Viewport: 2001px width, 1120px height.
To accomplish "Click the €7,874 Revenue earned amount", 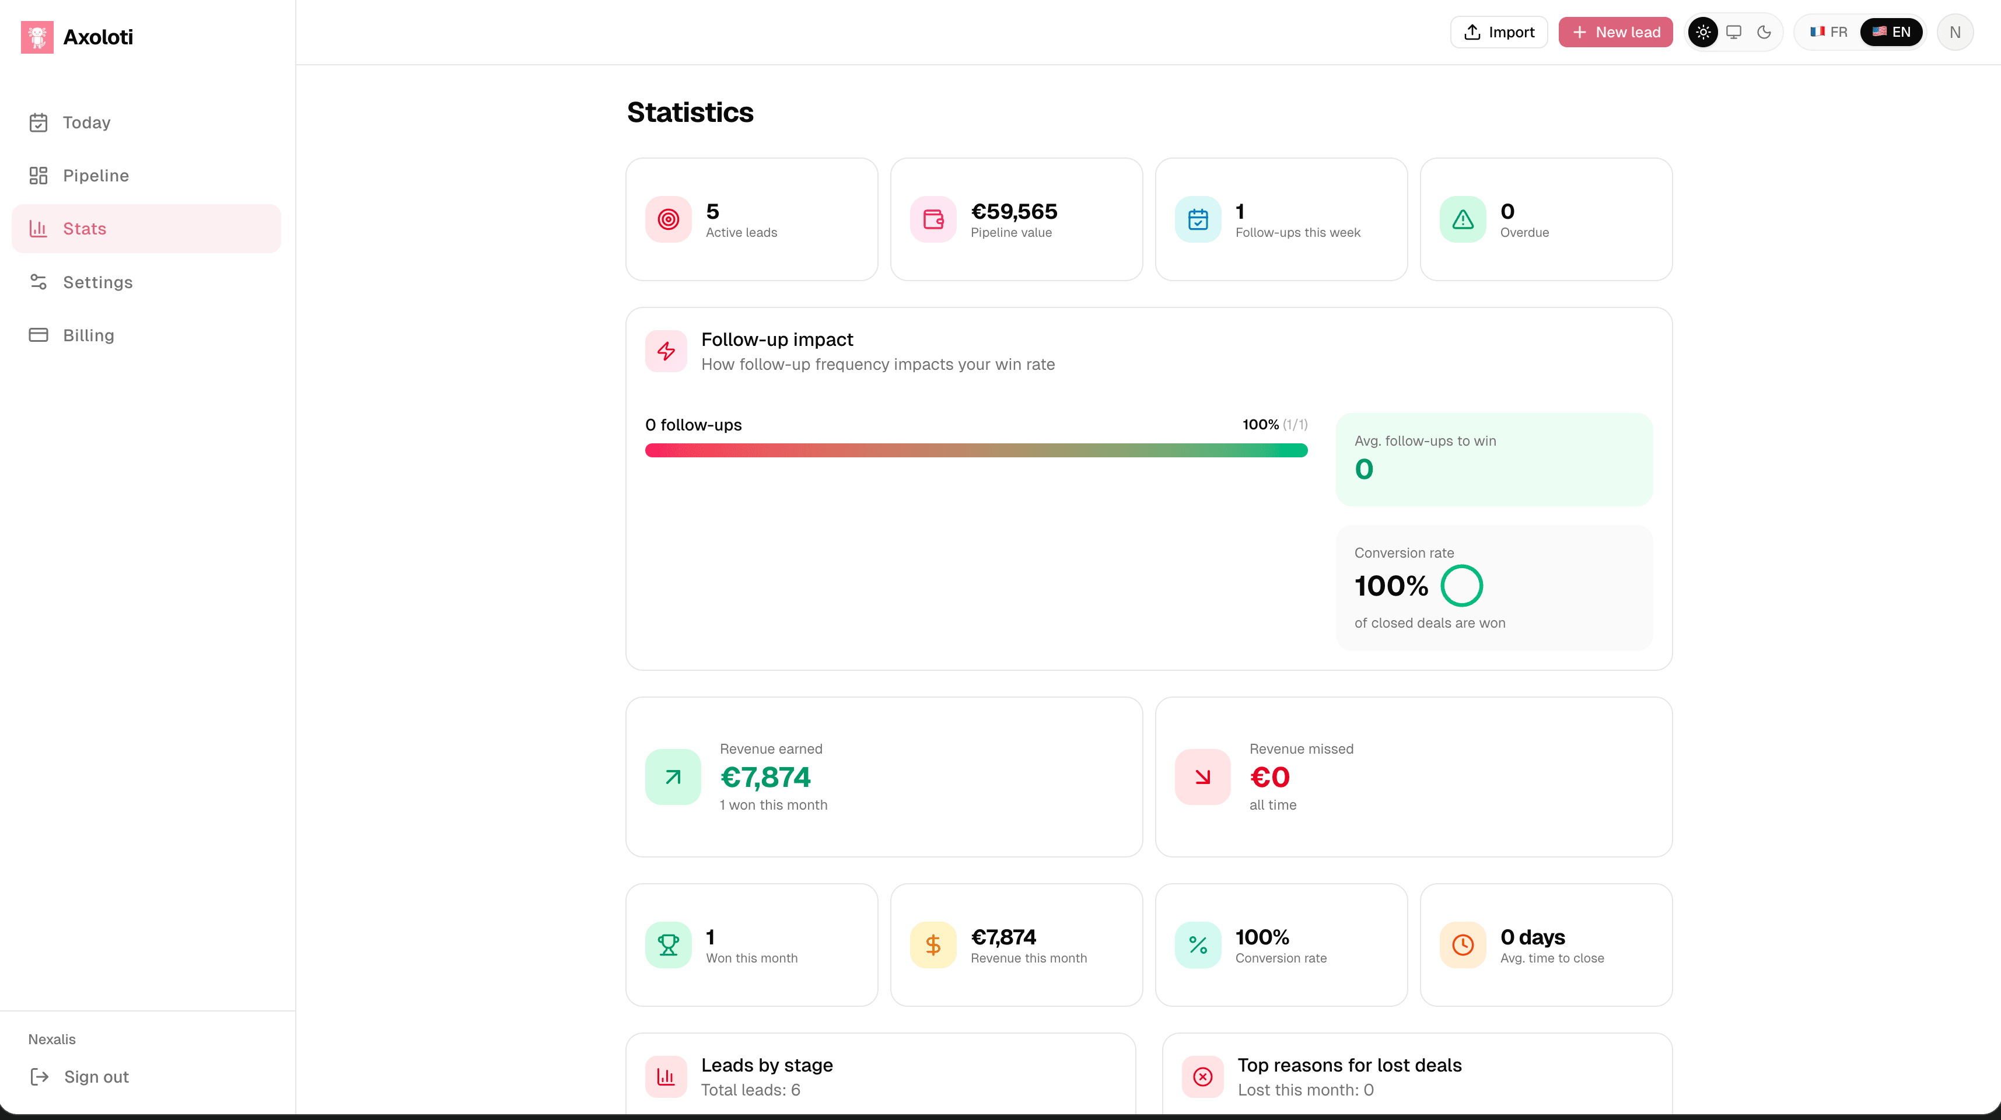I will click(x=765, y=776).
